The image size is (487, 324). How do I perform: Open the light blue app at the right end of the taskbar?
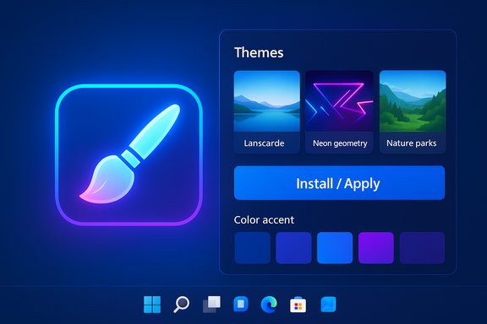coord(328,304)
